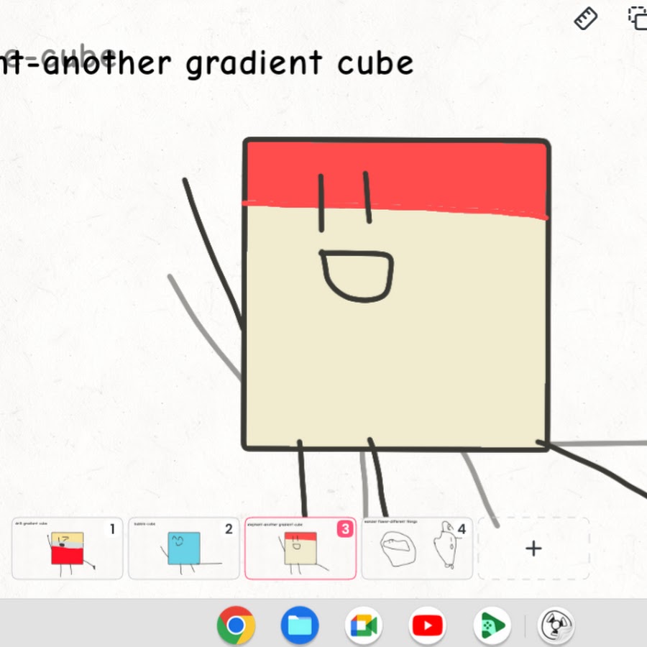This screenshot has height=647, width=647.
Task: Add a new frame with the plus button
Action: pyautogui.click(x=533, y=548)
